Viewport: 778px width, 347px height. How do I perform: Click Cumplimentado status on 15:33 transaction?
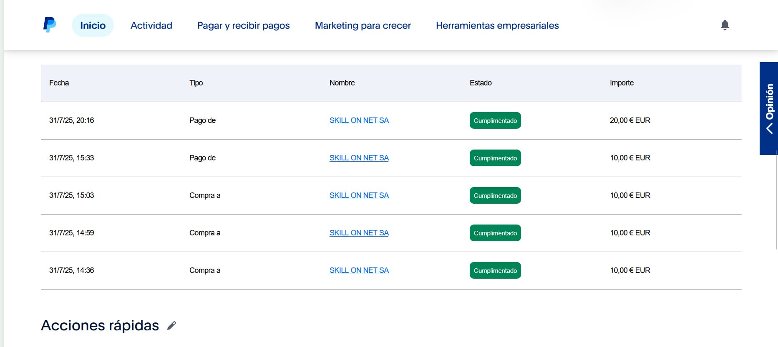point(495,158)
